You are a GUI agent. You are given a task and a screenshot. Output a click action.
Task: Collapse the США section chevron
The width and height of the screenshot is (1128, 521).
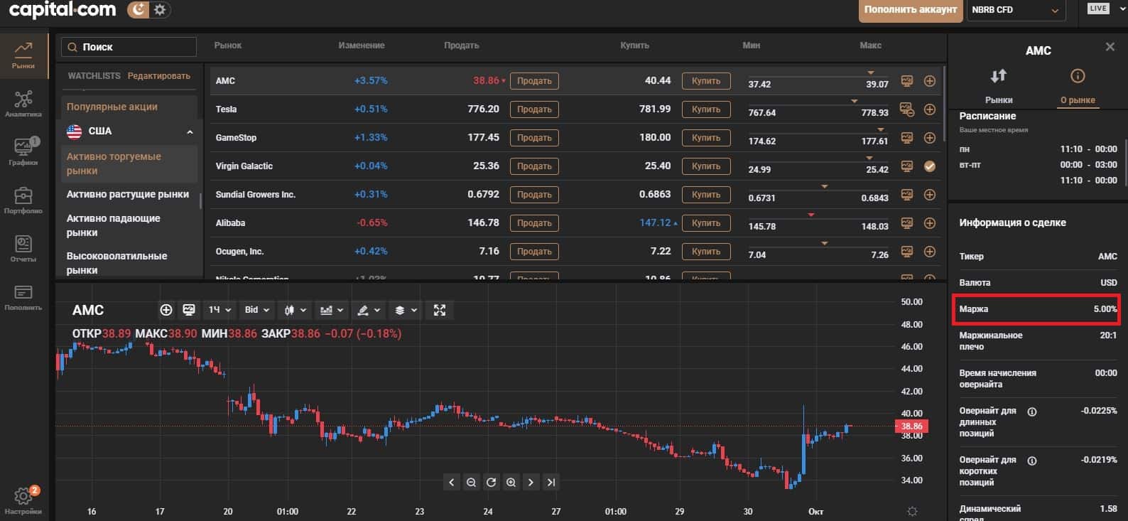click(190, 131)
